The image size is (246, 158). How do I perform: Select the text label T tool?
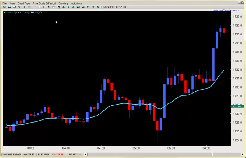34,7
